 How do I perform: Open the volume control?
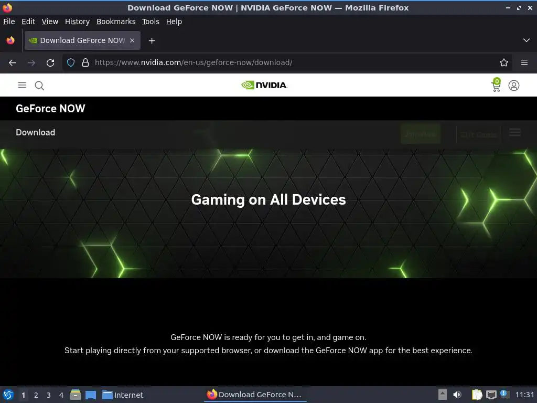(x=457, y=395)
